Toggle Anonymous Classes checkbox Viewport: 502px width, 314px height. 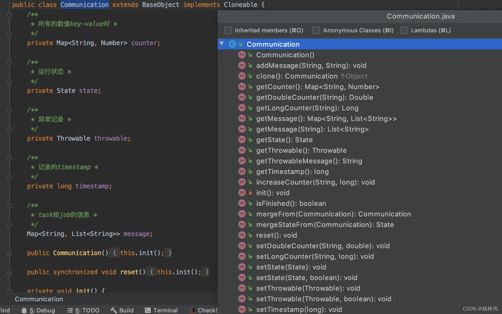click(x=316, y=30)
